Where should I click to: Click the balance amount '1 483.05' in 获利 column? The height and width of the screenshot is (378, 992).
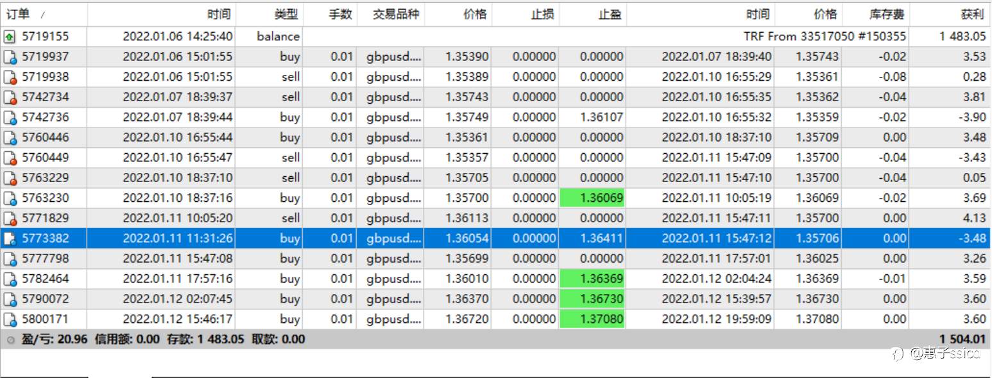tap(962, 37)
